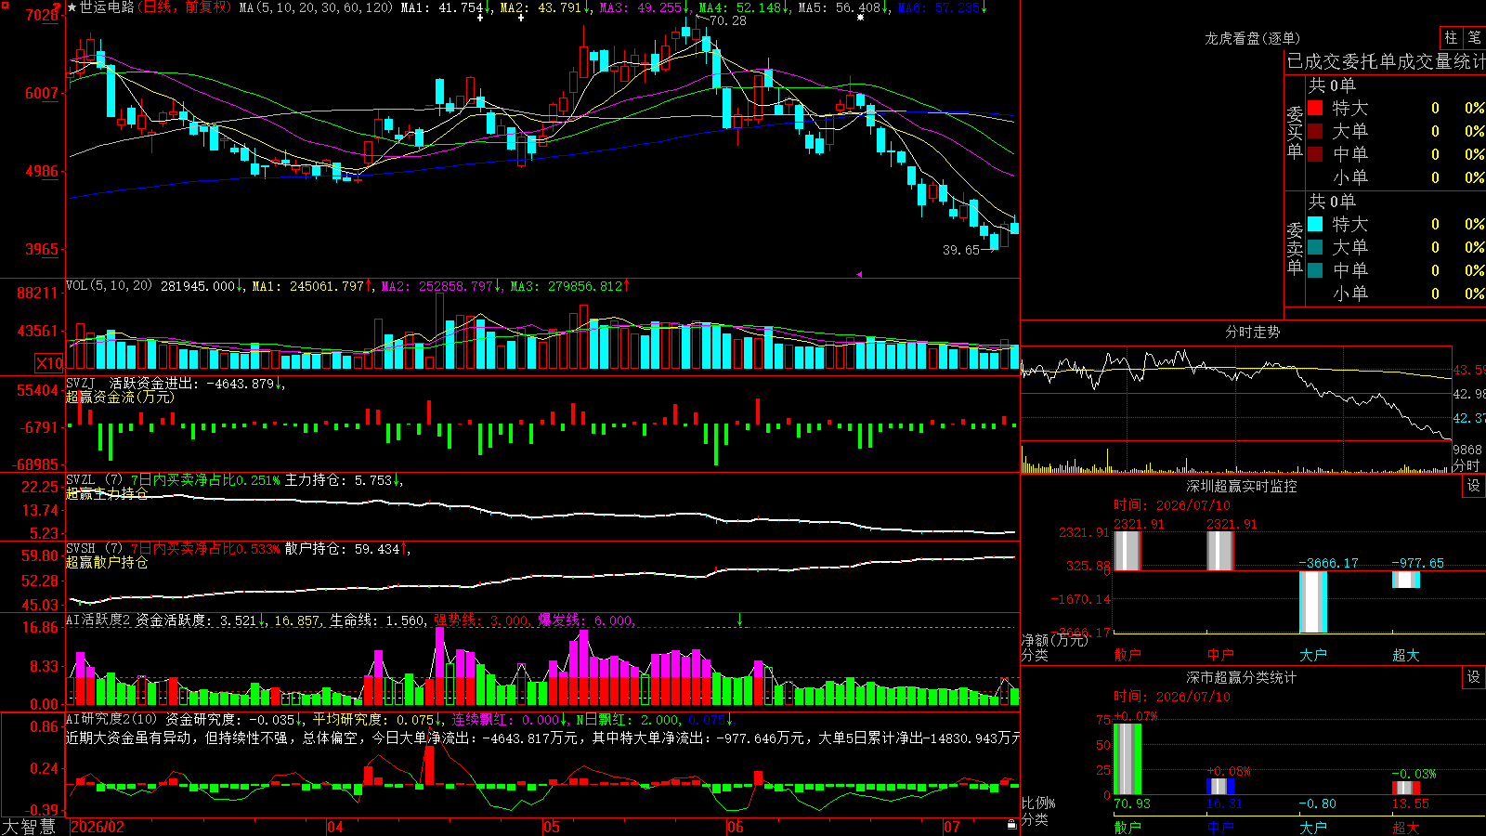Click the 中户 label in 深市超赢分类统计

1220,827
